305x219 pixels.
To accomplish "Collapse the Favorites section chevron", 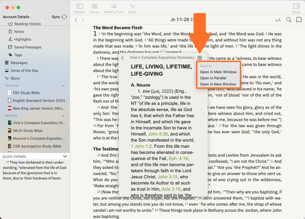I will [x=64, y=86].
